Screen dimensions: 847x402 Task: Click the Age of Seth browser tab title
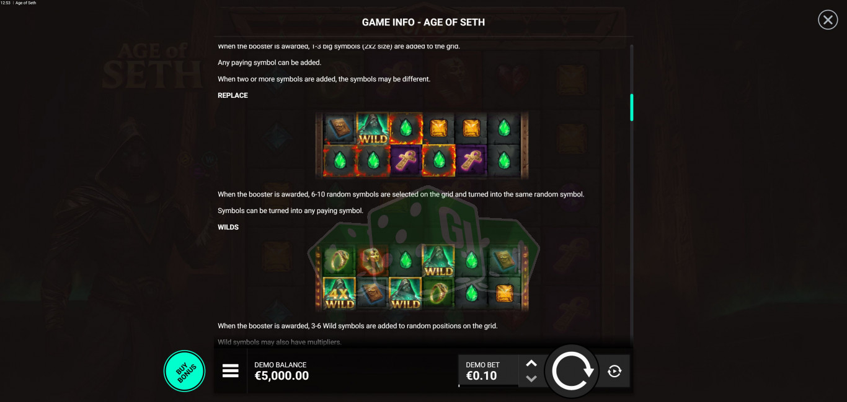tap(25, 3)
